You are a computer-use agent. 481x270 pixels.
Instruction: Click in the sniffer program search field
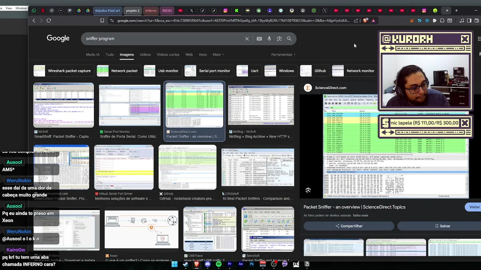(x=163, y=39)
